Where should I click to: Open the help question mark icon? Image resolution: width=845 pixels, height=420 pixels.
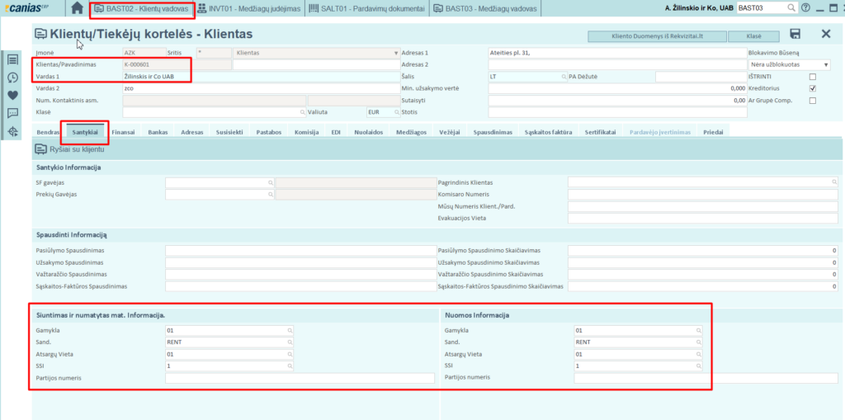click(x=806, y=8)
